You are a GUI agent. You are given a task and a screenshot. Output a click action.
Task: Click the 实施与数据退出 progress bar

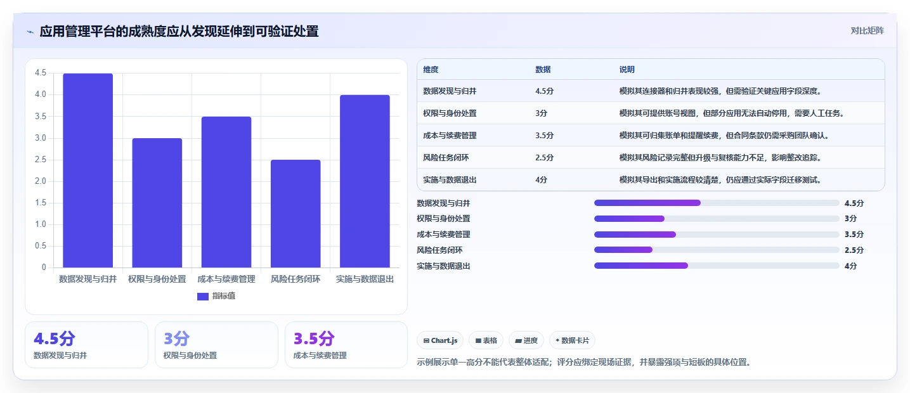point(717,266)
